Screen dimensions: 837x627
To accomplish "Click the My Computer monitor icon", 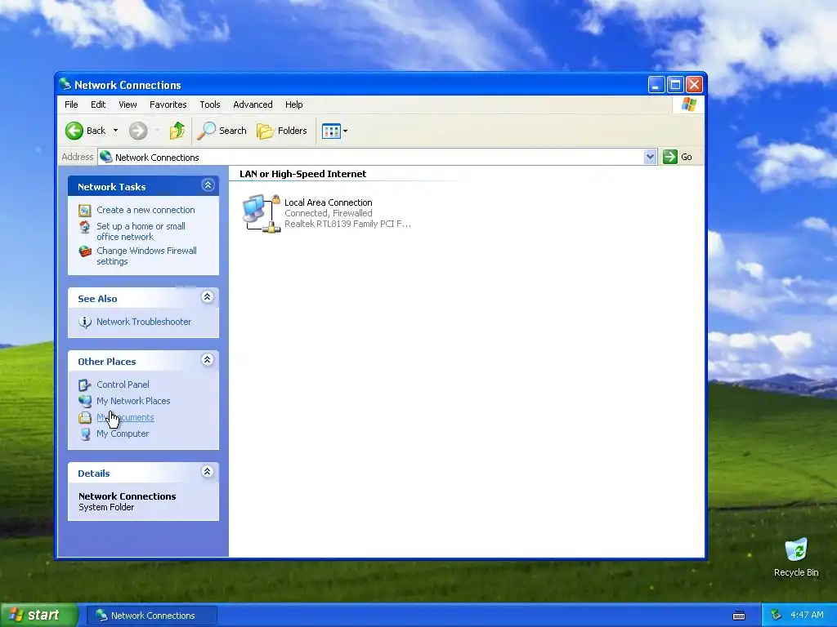I will (85, 434).
